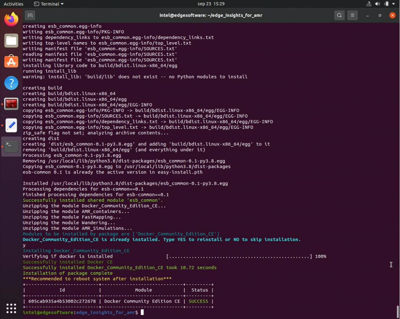Open the terminal hamburger menu

[352, 15]
